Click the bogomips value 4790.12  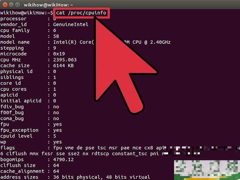pos(63,160)
